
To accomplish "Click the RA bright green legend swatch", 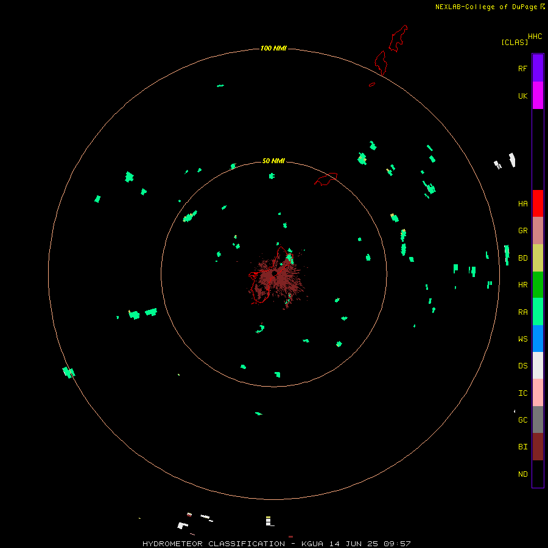I will pyautogui.click(x=538, y=312).
